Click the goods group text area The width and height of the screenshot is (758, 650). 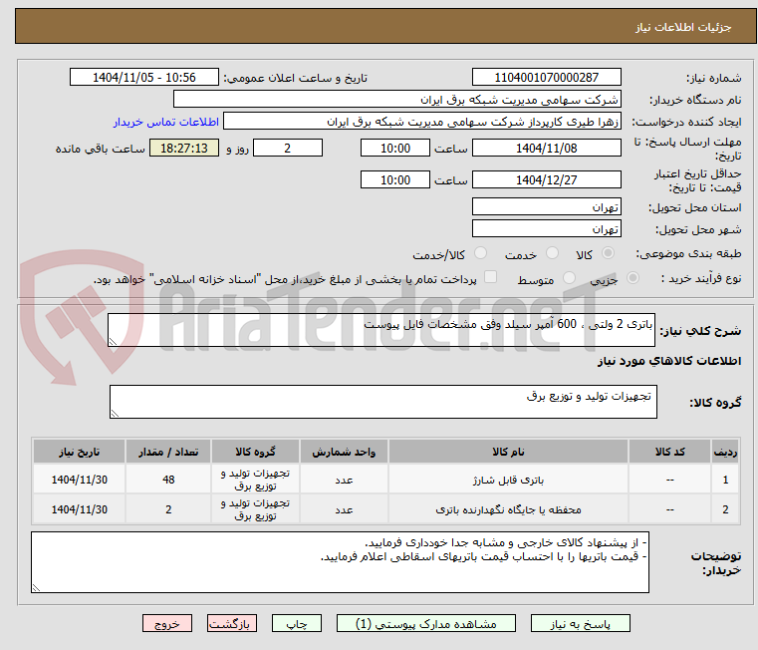[382, 402]
